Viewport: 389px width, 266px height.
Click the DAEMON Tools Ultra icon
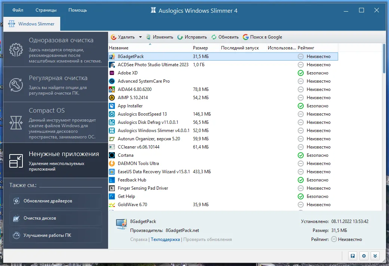point(112,163)
